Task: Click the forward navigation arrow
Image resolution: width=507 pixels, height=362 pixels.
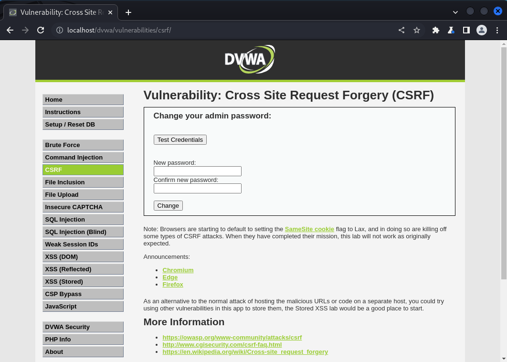Action: 25,30
